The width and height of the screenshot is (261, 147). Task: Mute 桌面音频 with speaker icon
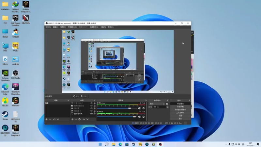pyautogui.click(x=140, y=117)
